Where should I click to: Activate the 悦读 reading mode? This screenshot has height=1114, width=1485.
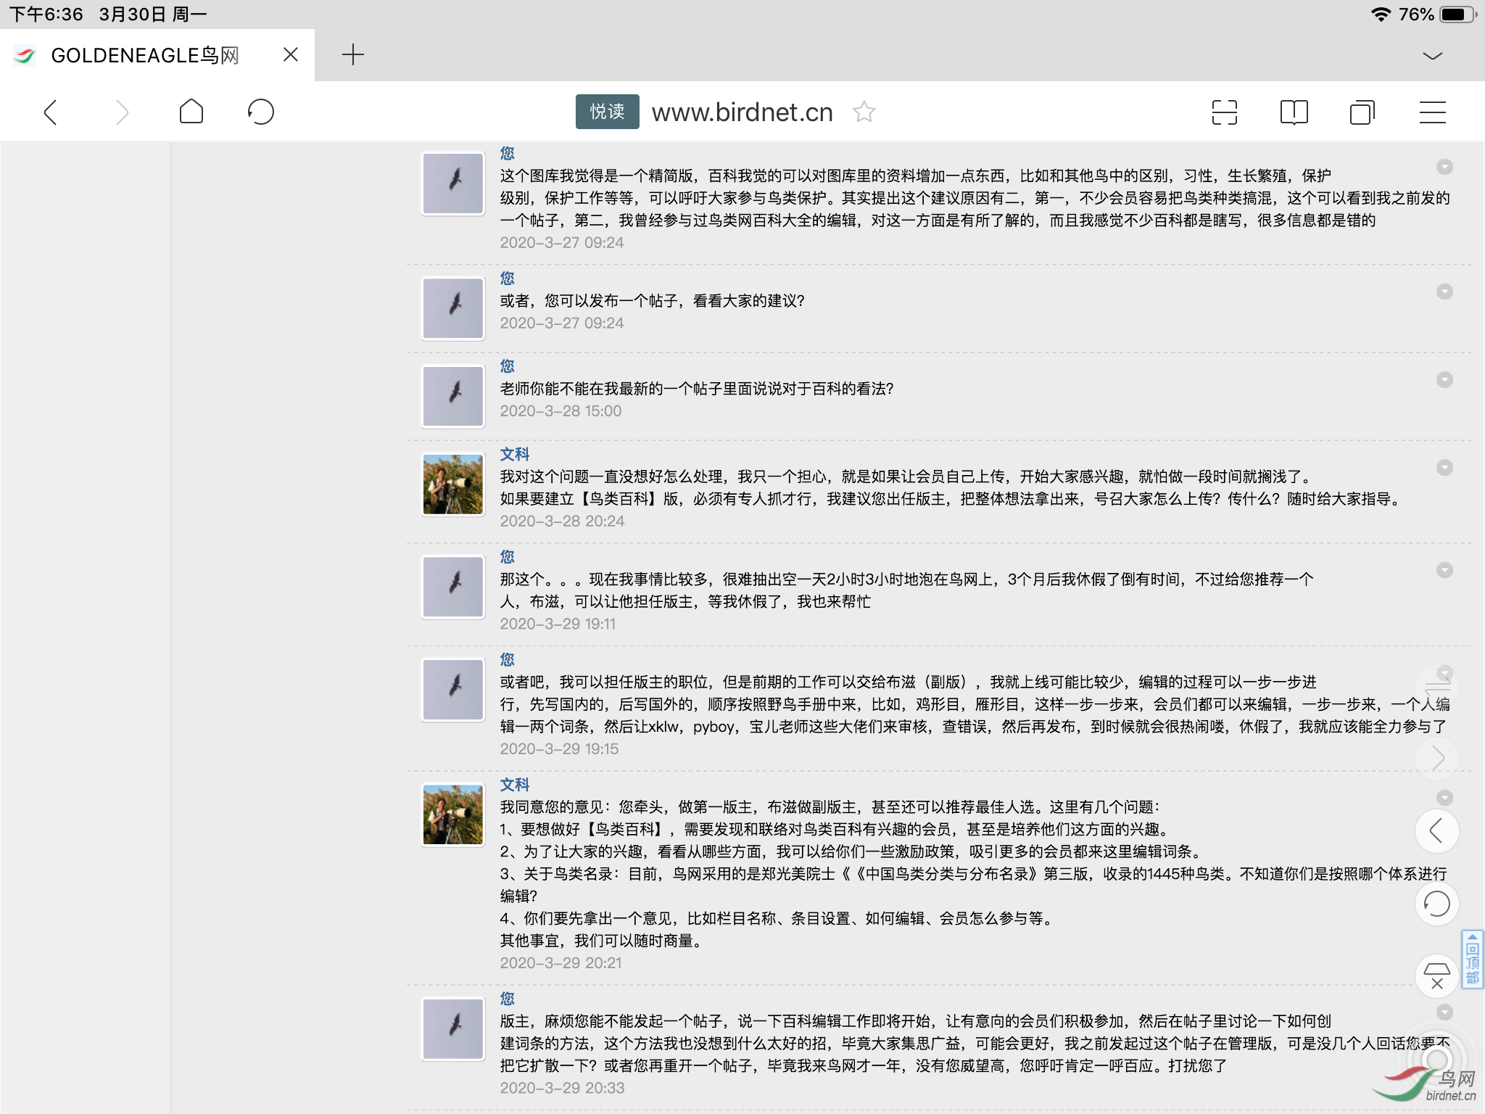[x=607, y=112]
